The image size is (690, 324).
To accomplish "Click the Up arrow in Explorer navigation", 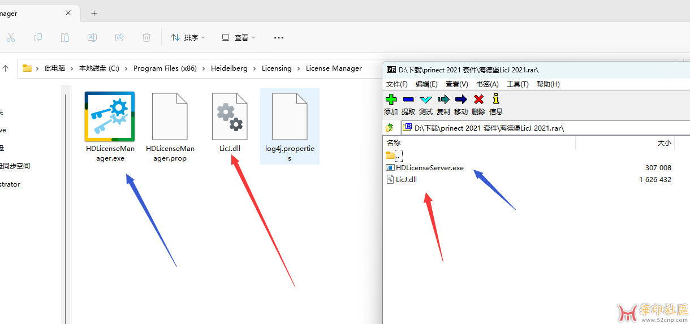I will pyautogui.click(x=6, y=68).
